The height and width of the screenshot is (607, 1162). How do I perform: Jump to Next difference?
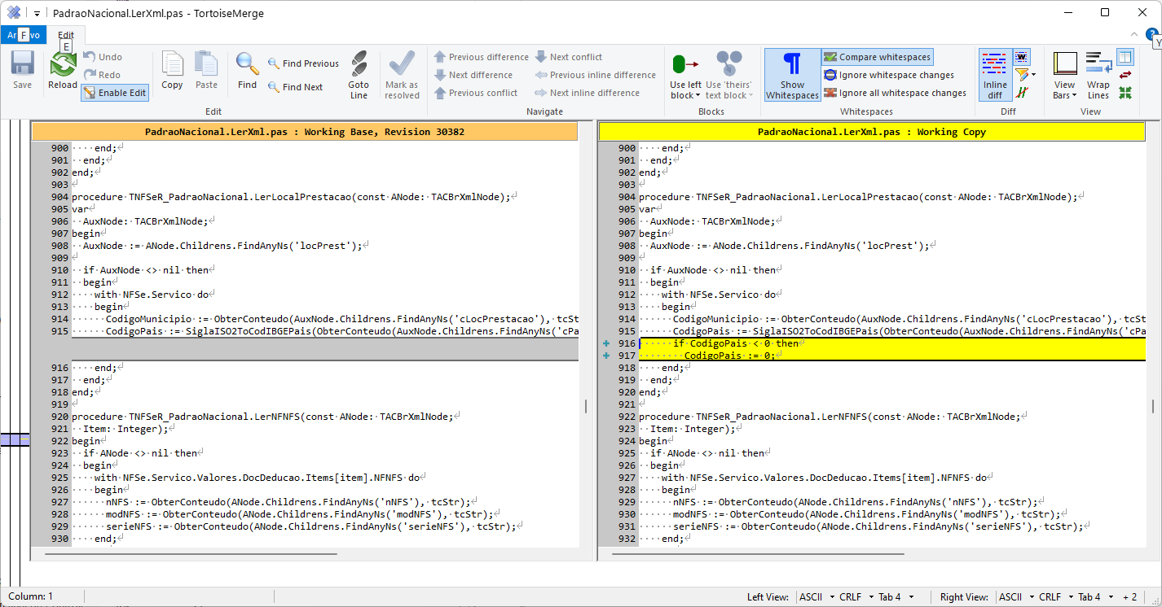pos(473,75)
